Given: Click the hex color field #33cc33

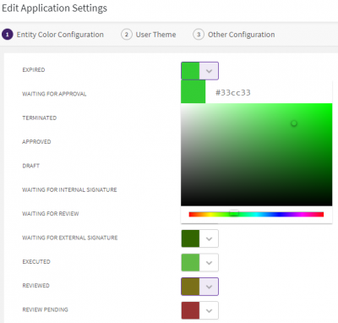Looking at the screenshot, I should pyautogui.click(x=233, y=93).
